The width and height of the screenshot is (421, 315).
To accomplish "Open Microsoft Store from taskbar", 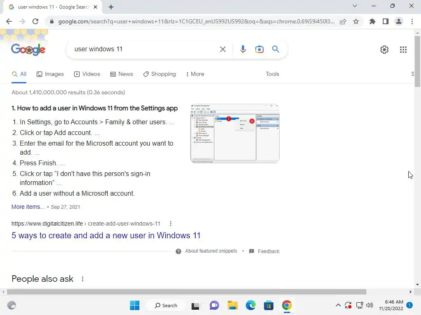I will click(268, 305).
